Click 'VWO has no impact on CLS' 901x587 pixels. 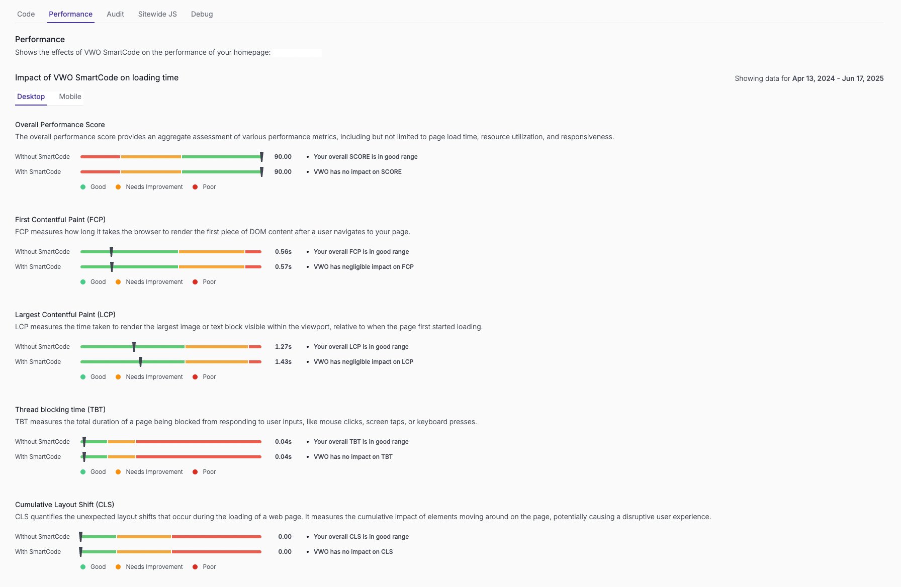(x=353, y=552)
